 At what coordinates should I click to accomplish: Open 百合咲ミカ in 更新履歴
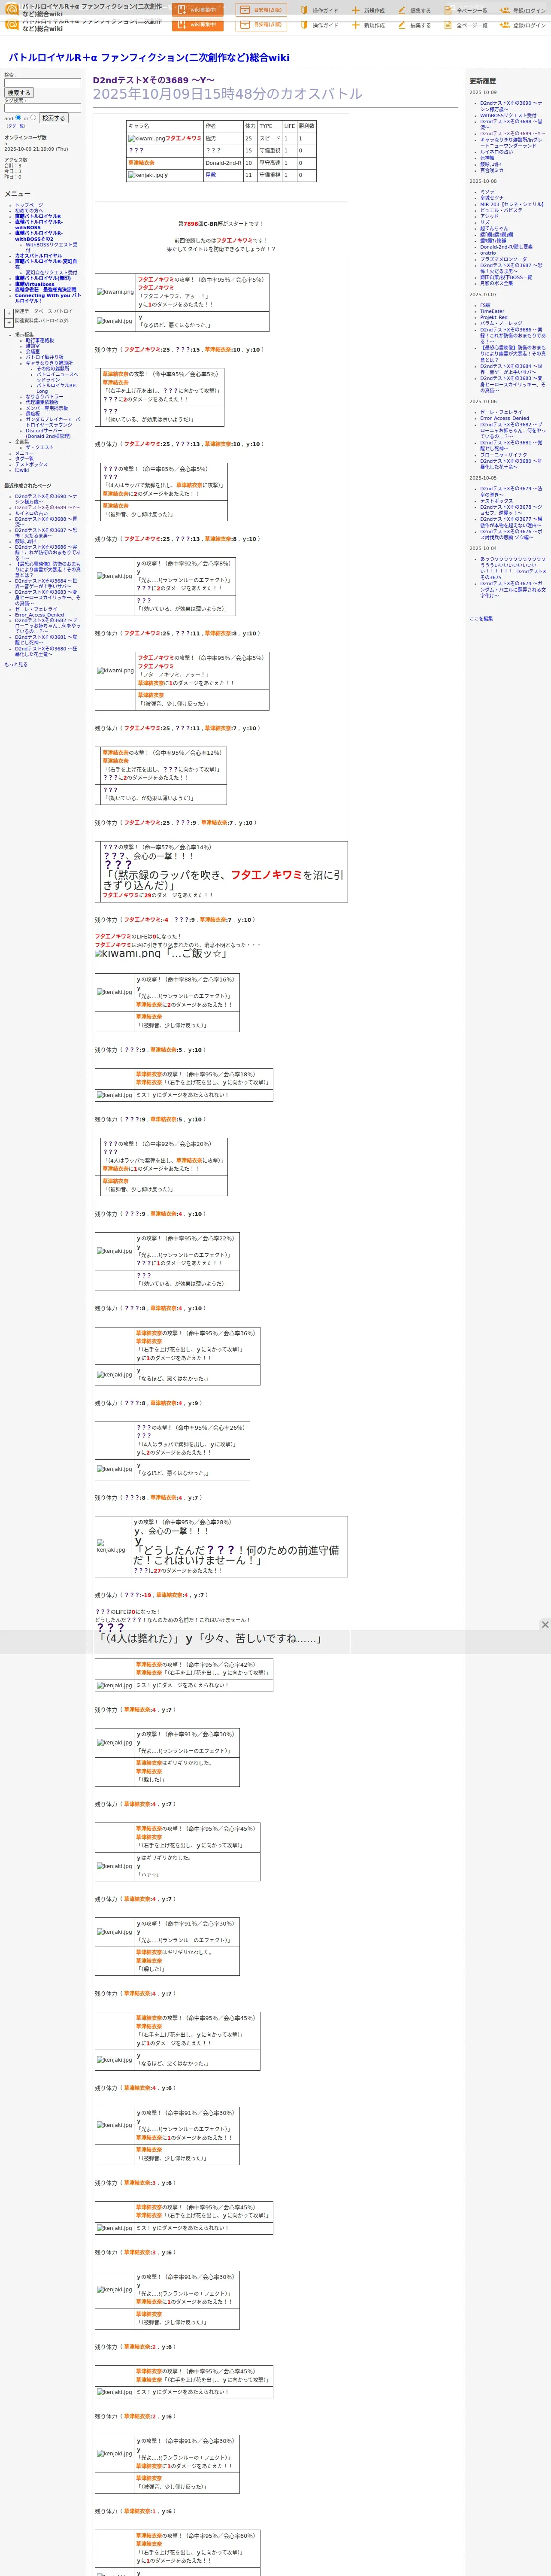pos(492,170)
